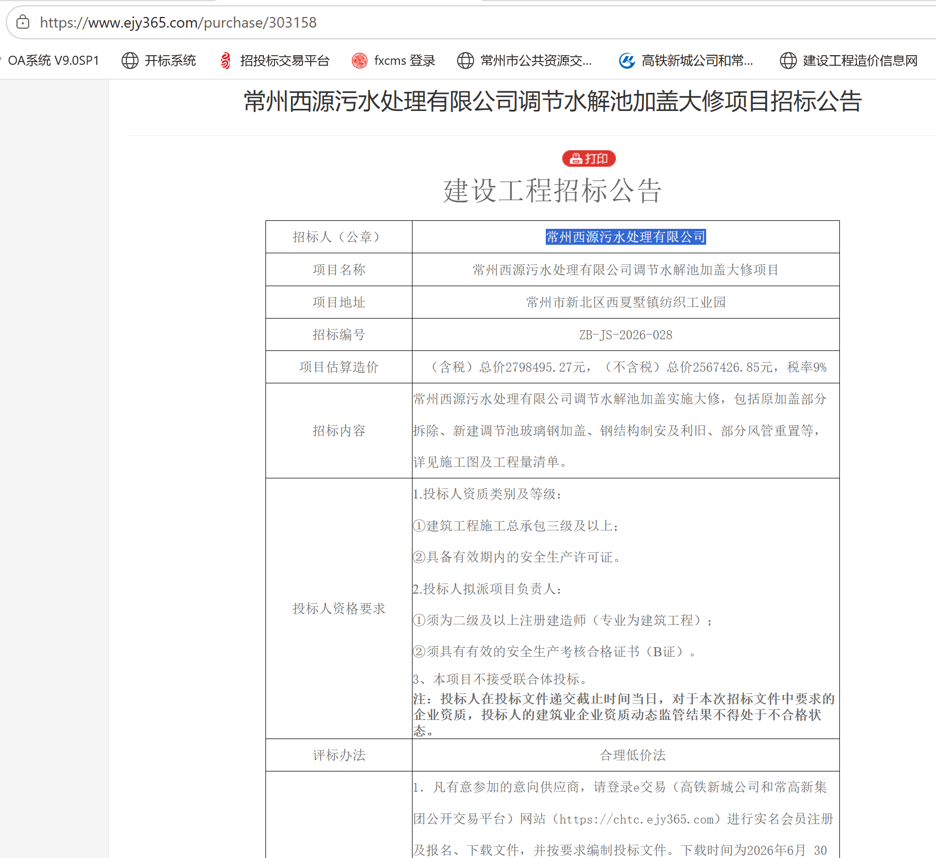Open the 招投标交易平台 bookmark
The height and width of the screenshot is (858, 936).
coord(285,61)
